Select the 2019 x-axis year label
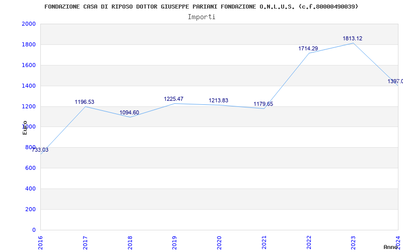The width and height of the screenshot is (403, 252). (174, 243)
